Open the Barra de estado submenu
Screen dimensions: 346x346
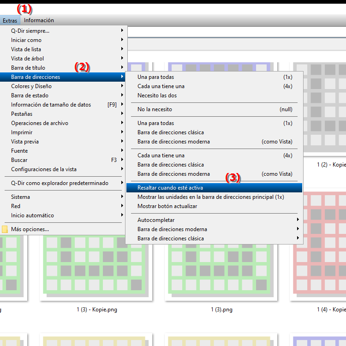[x=63, y=95]
